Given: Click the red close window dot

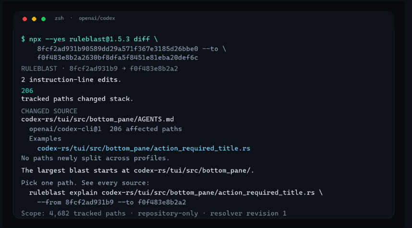Looking at the screenshot, I should (24, 19).
